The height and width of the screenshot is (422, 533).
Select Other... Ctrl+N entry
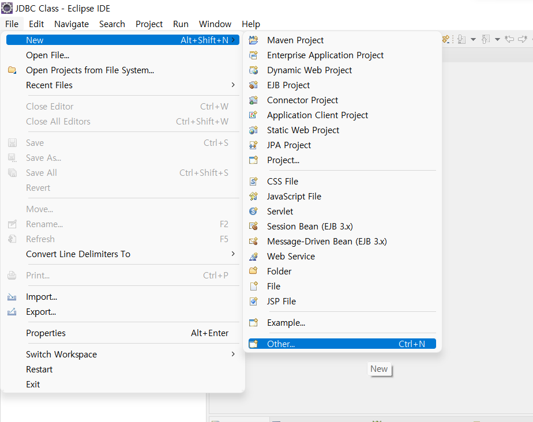click(x=342, y=344)
